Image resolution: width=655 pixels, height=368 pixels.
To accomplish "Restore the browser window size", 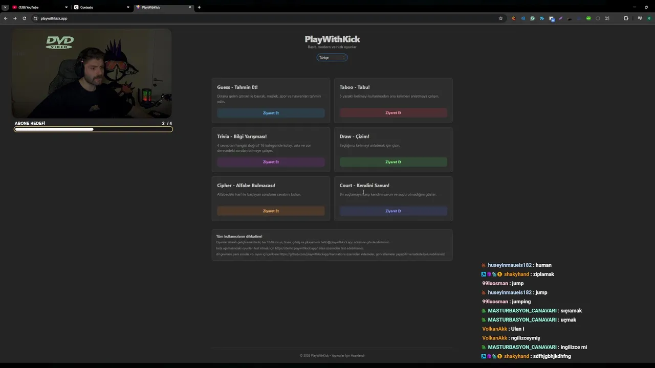I will 646,7.
